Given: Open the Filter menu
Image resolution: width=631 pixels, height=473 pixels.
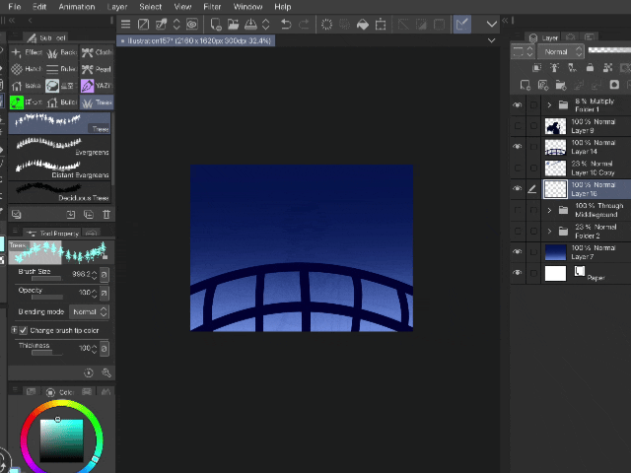Looking at the screenshot, I should click(x=212, y=7).
